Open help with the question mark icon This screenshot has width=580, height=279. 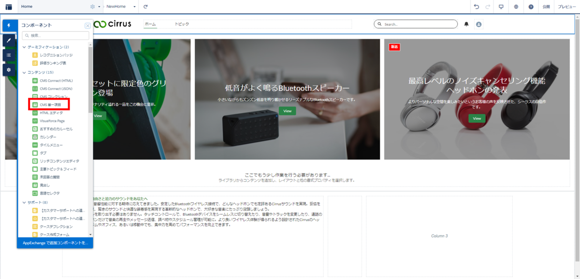pos(531,7)
